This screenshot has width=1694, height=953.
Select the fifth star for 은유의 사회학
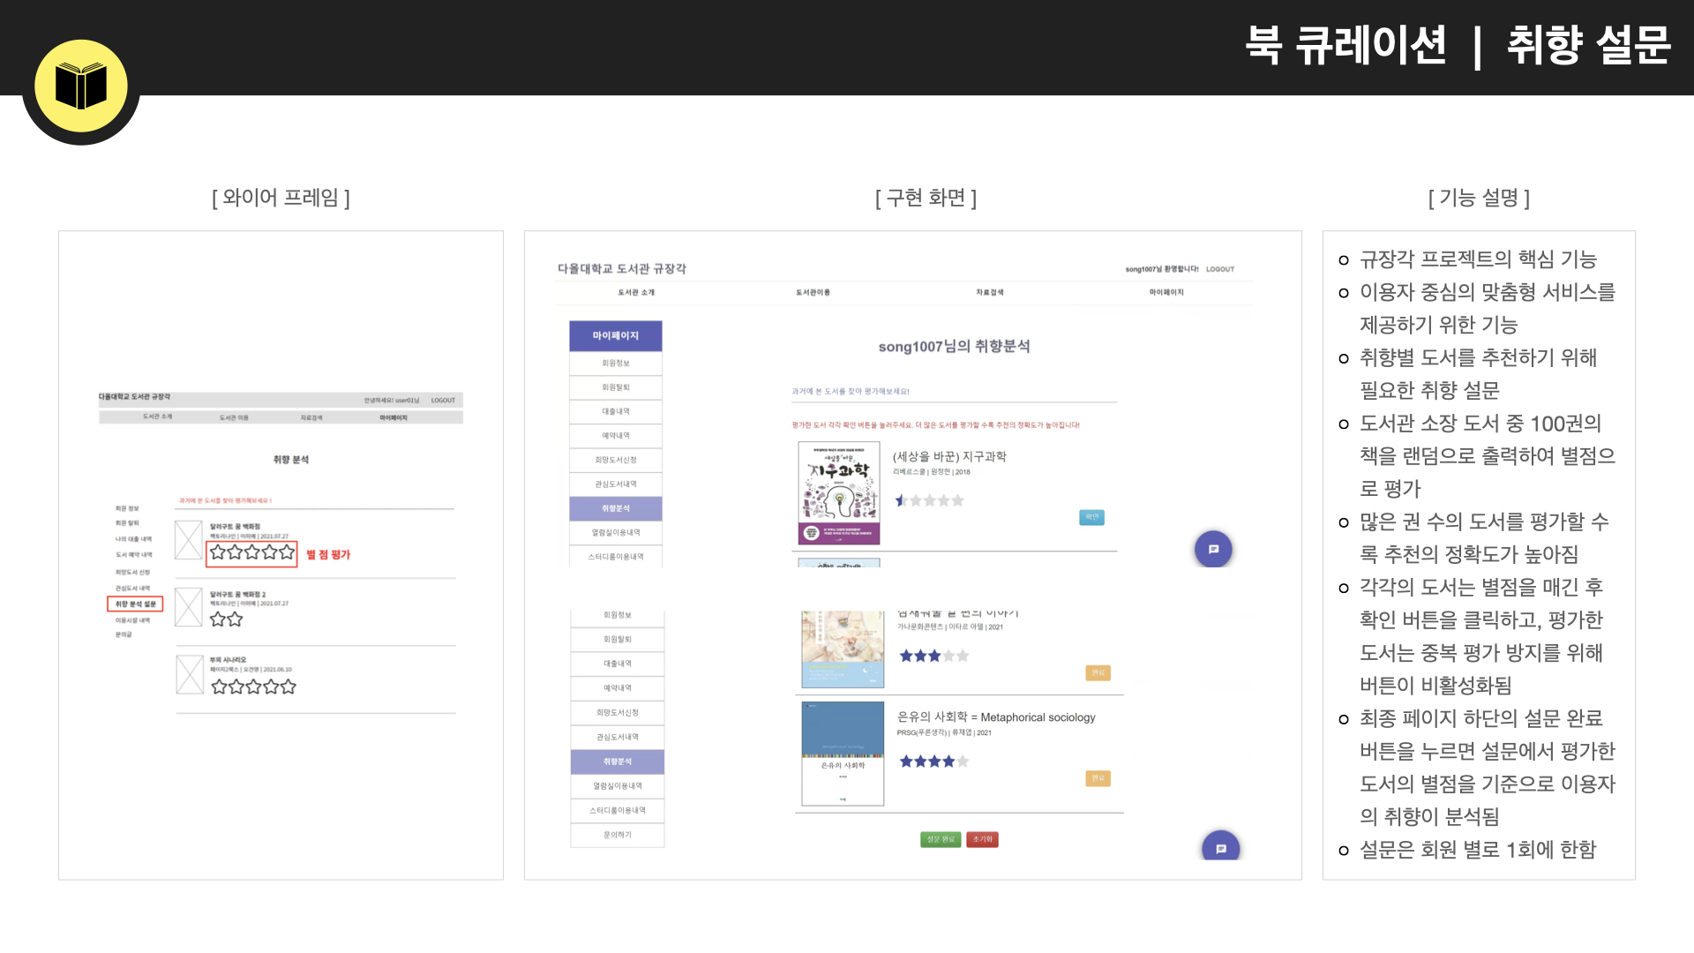point(963,761)
